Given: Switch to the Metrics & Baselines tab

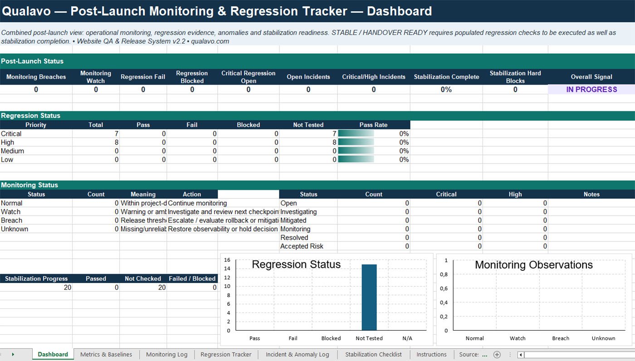Looking at the screenshot, I should pos(106,355).
